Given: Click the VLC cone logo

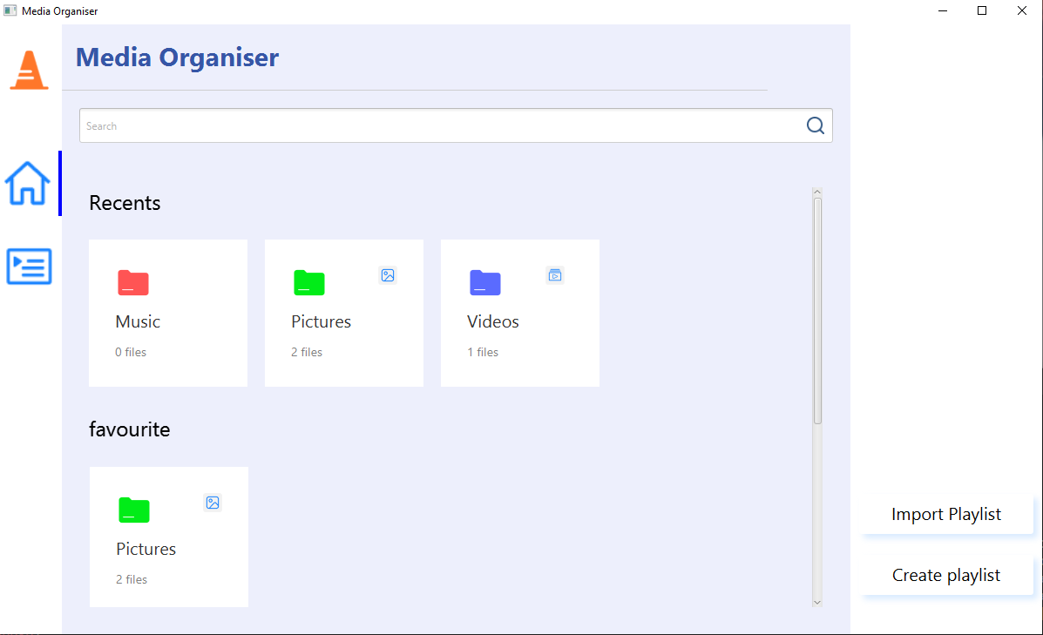Looking at the screenshot, I should (x=29, y=70).
